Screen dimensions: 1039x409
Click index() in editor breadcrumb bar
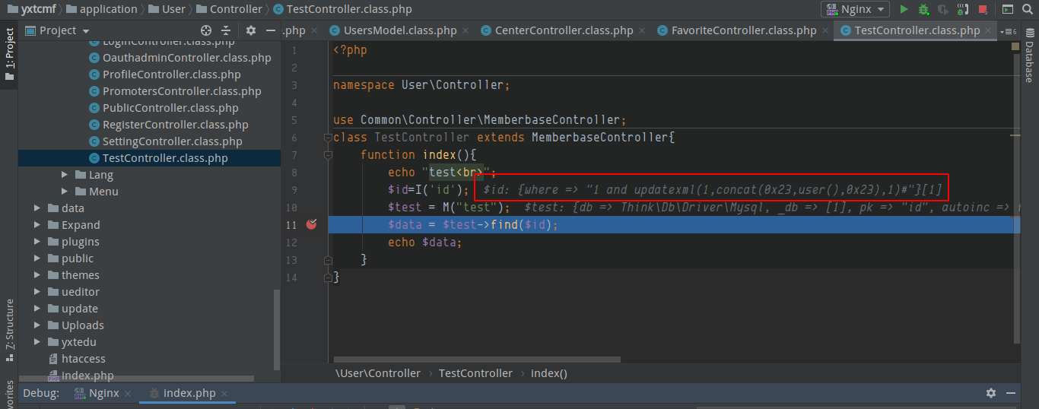pyautogui.click(x=549, y=373)
